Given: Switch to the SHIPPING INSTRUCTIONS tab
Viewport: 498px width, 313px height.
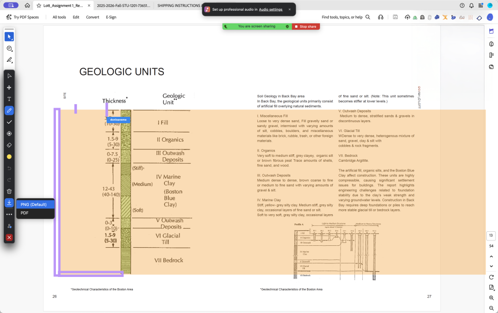Looking at the screenshot, I should click(178, 5).
